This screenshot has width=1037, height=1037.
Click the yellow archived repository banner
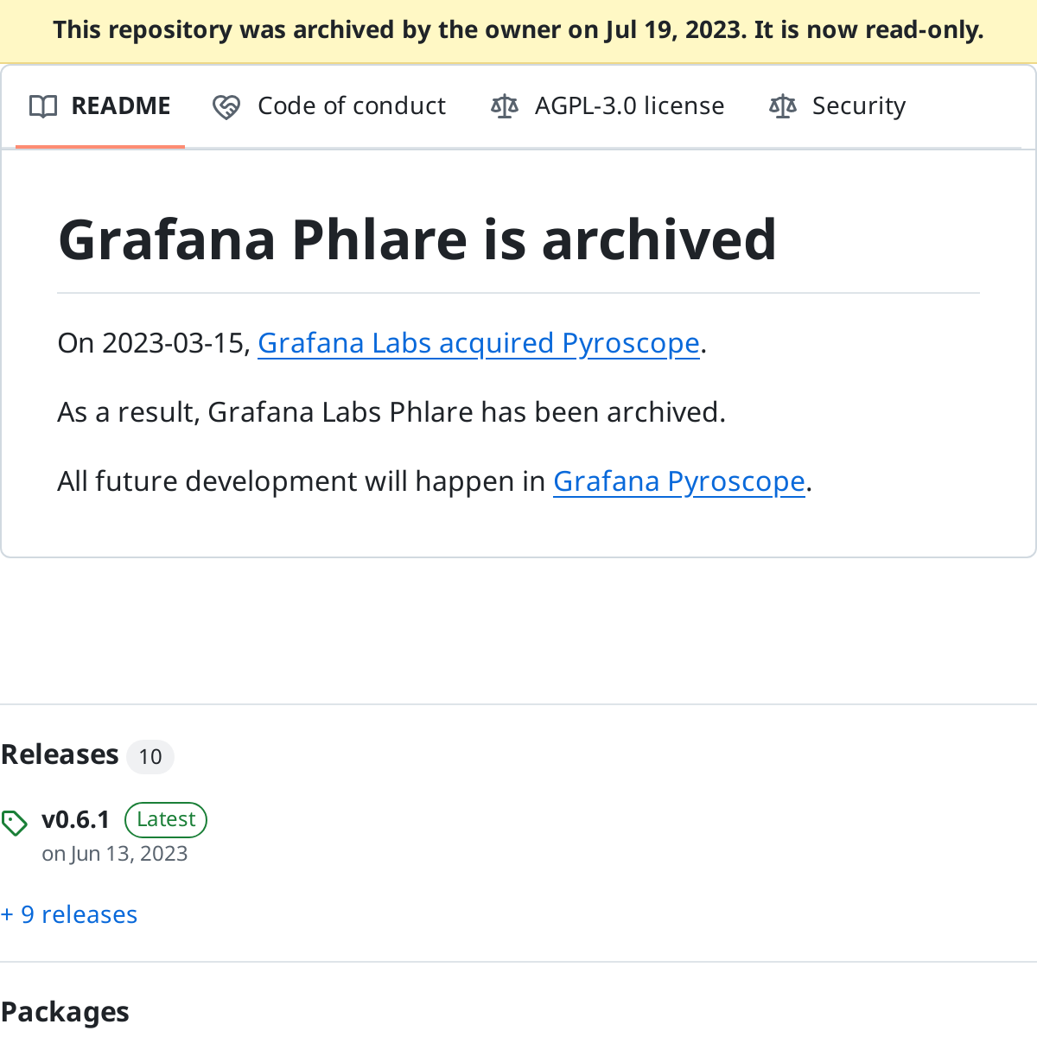tap(518, 31)
